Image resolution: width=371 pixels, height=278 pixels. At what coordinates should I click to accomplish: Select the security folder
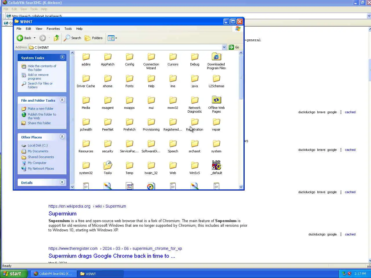point(108,146)
